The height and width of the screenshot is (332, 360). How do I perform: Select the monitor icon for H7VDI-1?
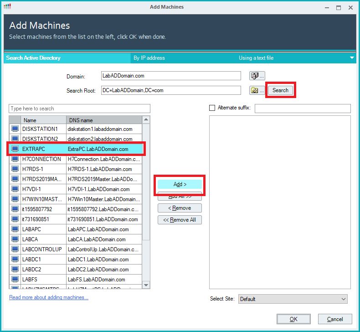click(15, 189)
